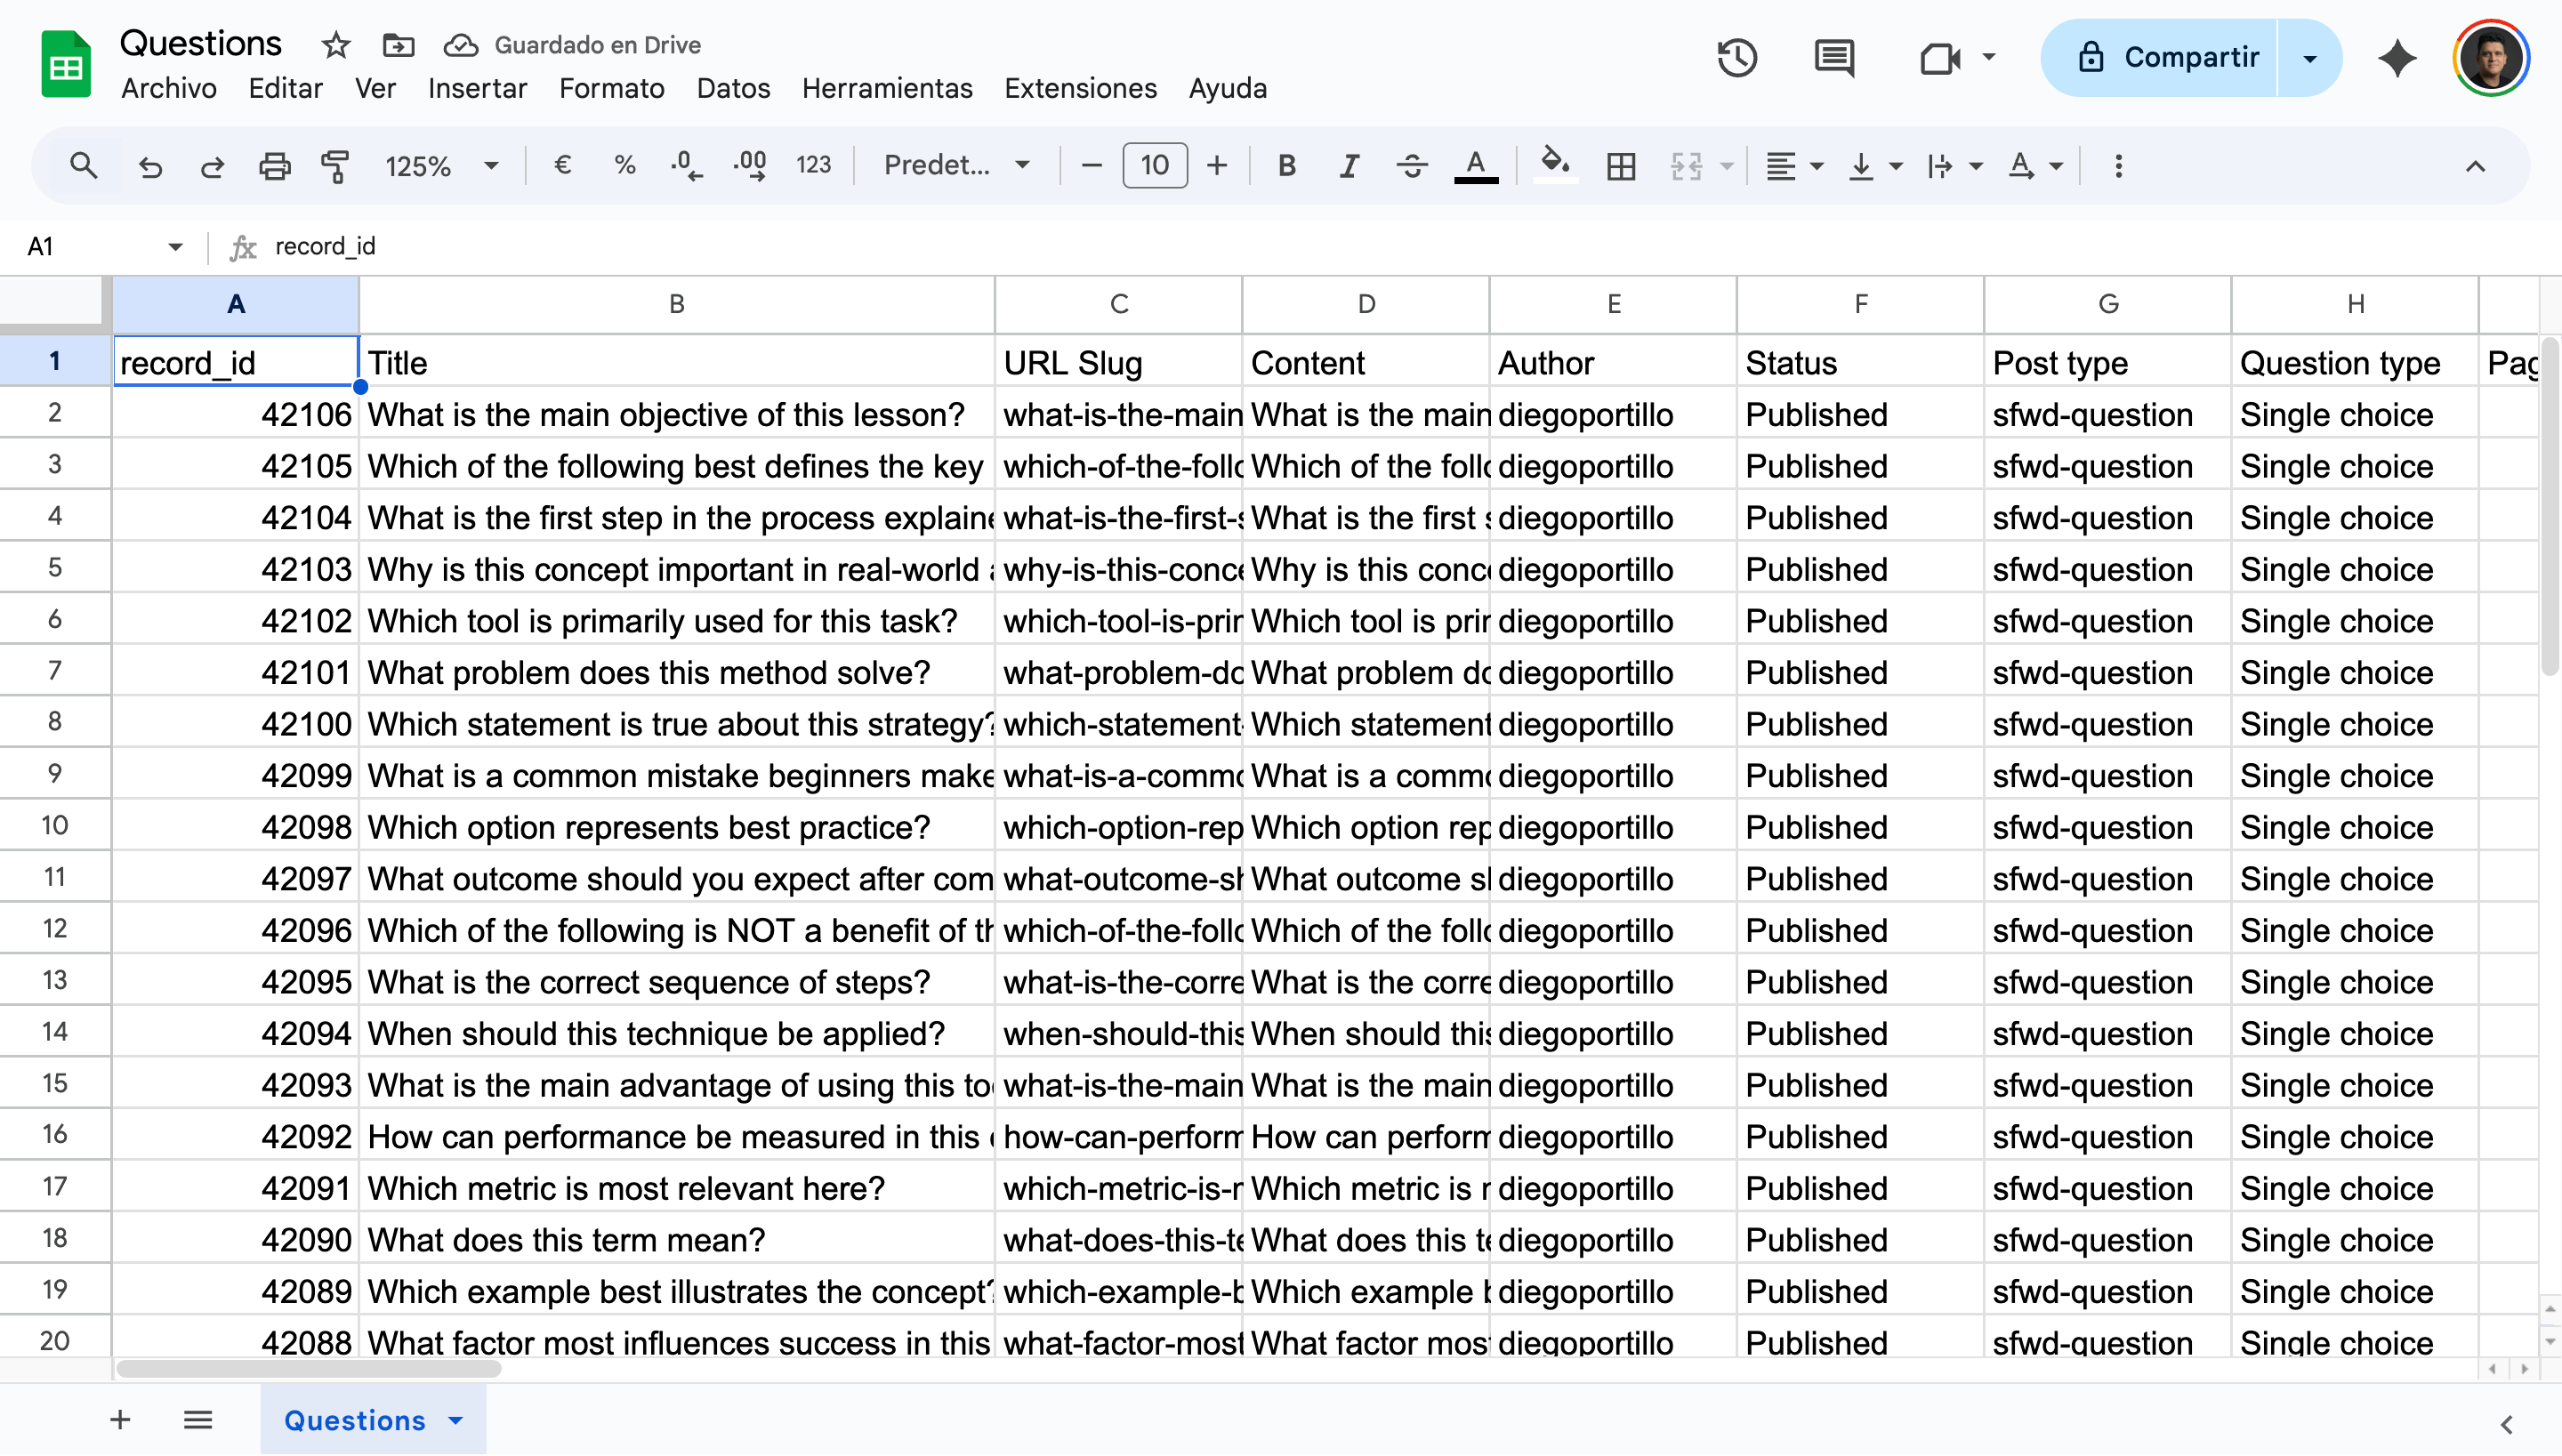Toggle bold formatting

tap(1287, 166)
